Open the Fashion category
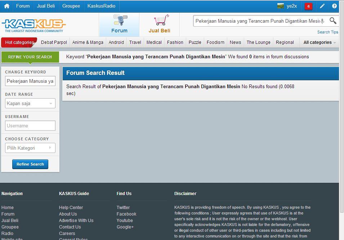The width and height of the screenshot is (344, 240). (175, 42)
